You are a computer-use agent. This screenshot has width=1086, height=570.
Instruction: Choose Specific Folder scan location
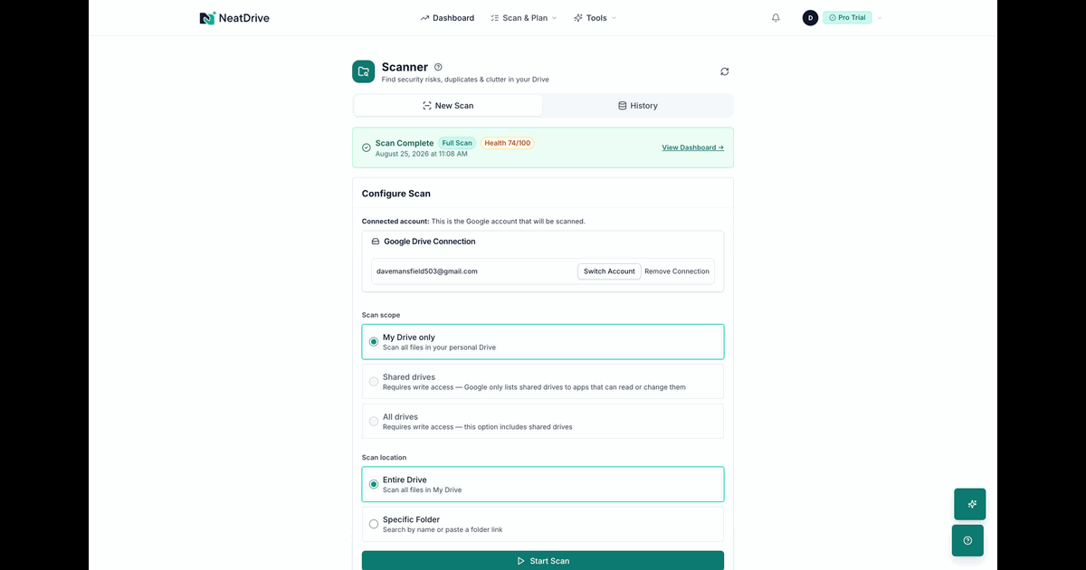(543, 524)
